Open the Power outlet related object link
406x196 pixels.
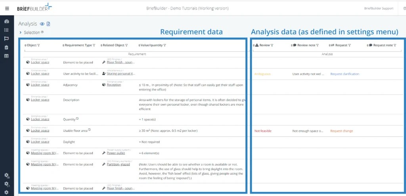[x=116, y=153]
